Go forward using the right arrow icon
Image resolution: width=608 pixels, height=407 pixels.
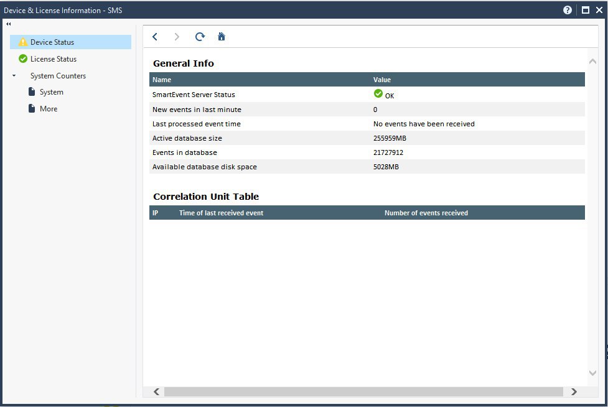click(x=177, y=37)
